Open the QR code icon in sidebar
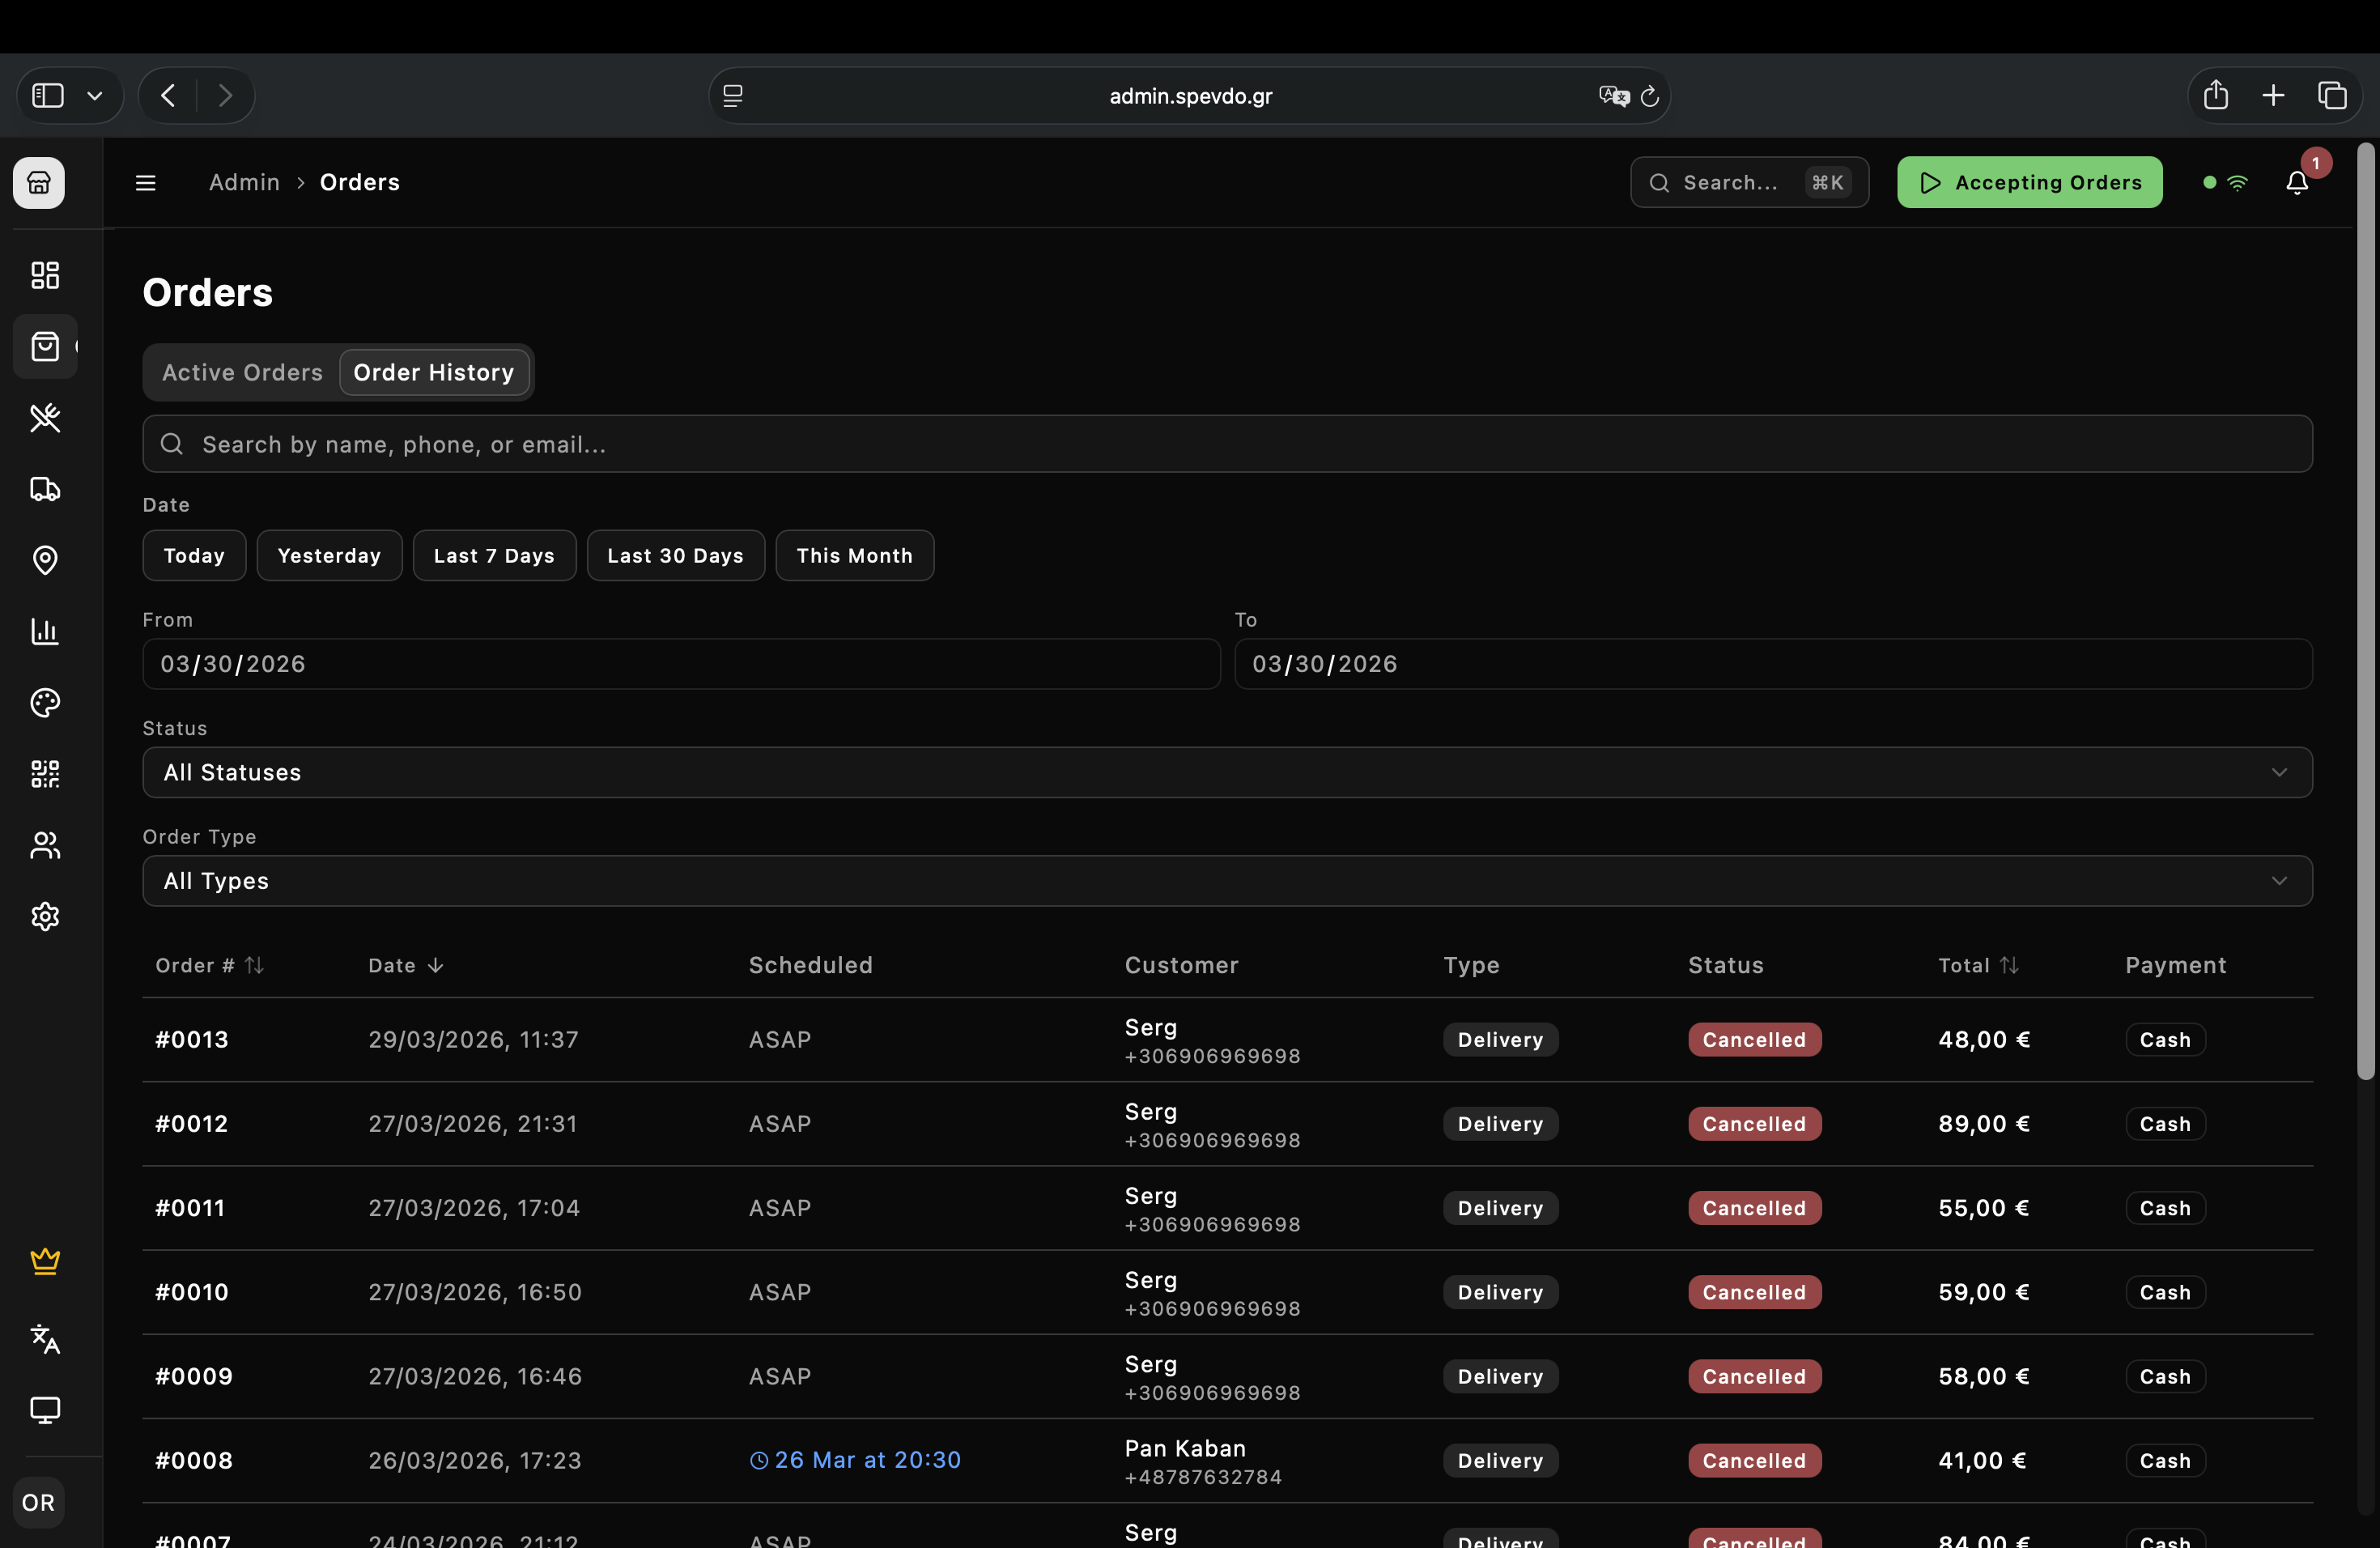This screenshot has height=1548, width=2380. click(45, 774)
